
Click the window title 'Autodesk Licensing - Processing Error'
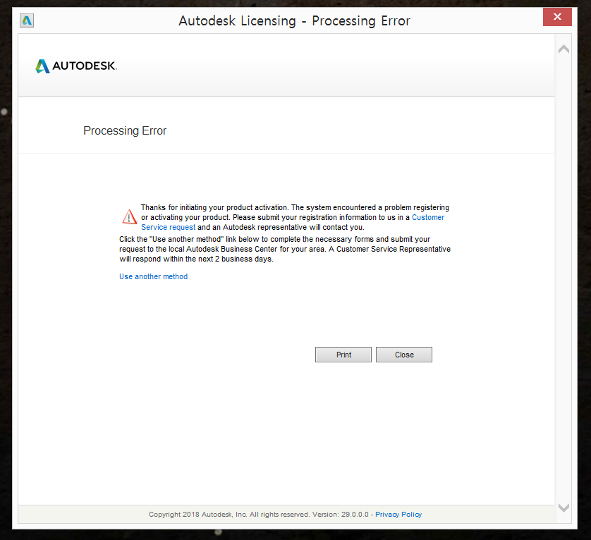[x=294, y=20]
